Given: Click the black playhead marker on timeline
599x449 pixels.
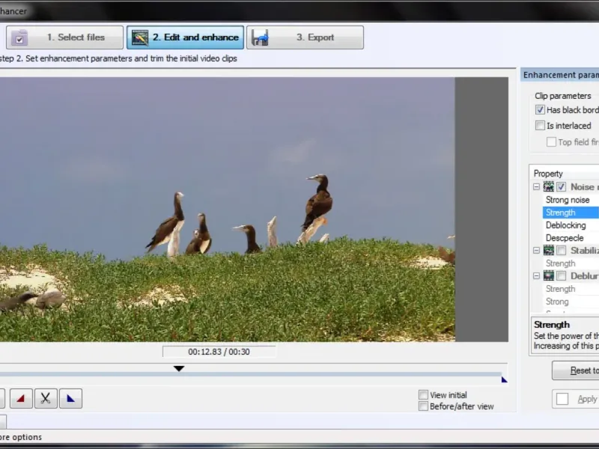Looking at the screenshot, I should pos(178,368).
